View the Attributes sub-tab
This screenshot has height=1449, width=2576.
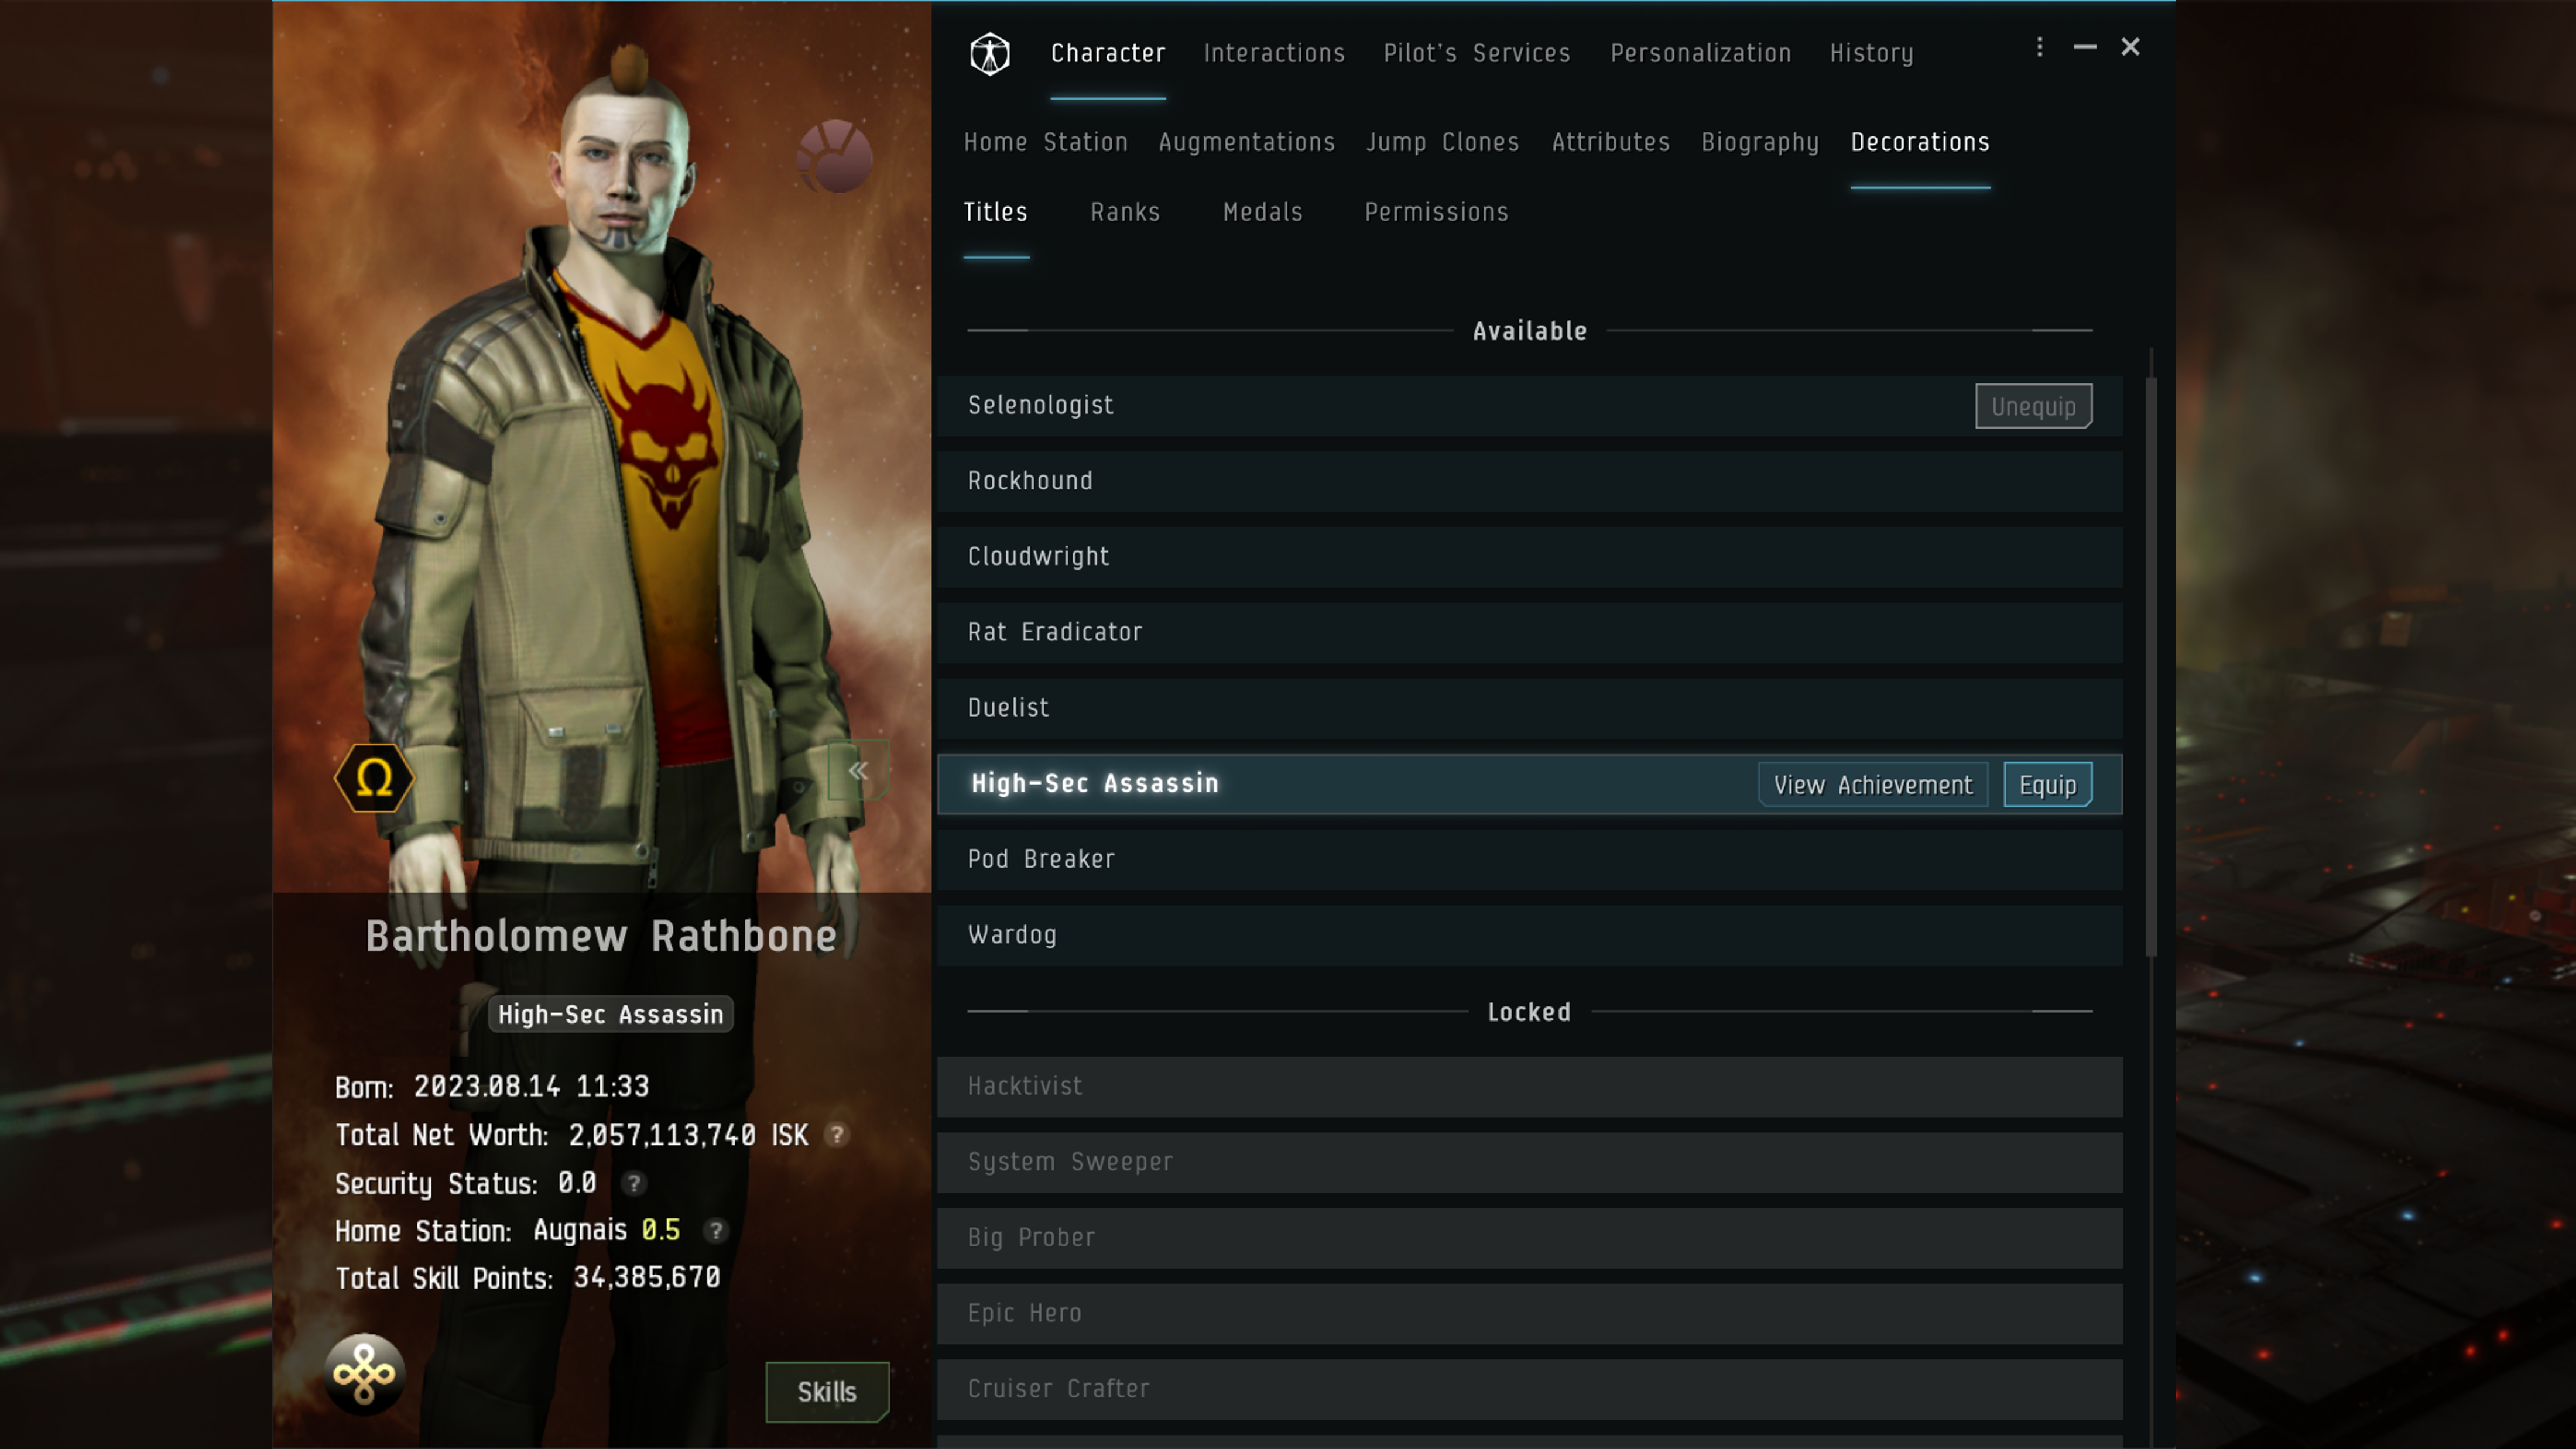pyautogui.click(x=1611, y=142)
